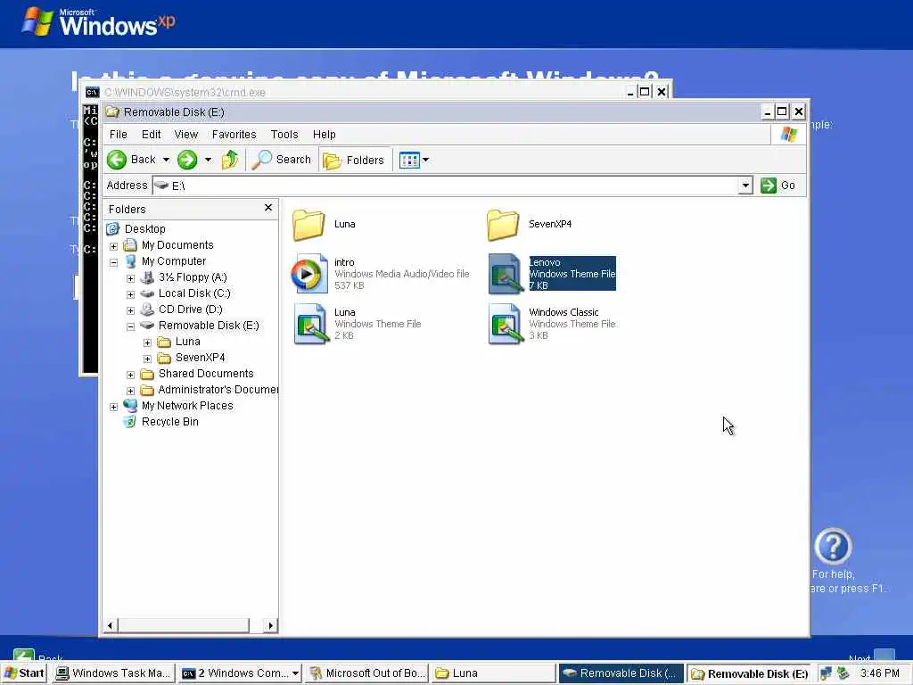
Task: Toggle the Folders pane button
Action: pos(354,161)
